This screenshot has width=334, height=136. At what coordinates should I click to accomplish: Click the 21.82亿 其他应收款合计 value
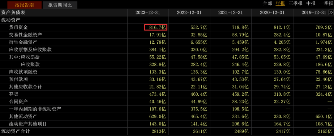[157, 87]
